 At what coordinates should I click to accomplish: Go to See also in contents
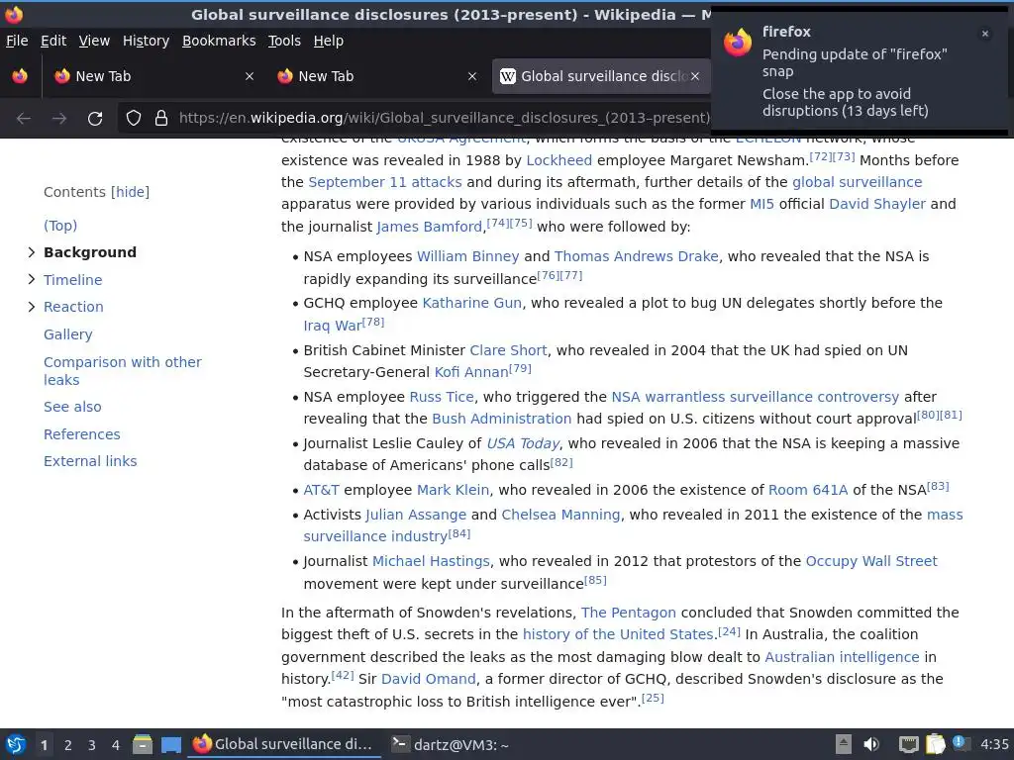(72, 407)
